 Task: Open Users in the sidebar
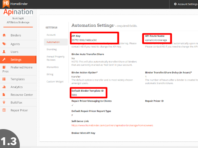point(18,52)
